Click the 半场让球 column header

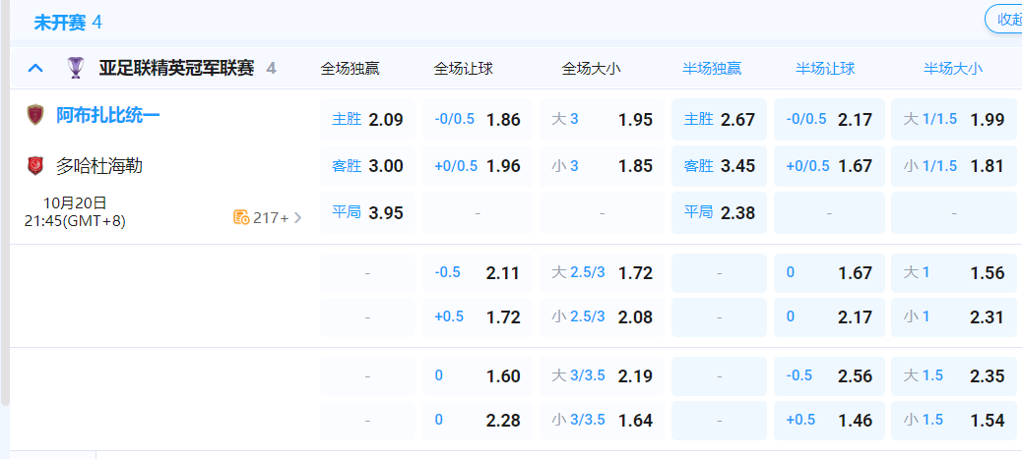pos(825,69)
